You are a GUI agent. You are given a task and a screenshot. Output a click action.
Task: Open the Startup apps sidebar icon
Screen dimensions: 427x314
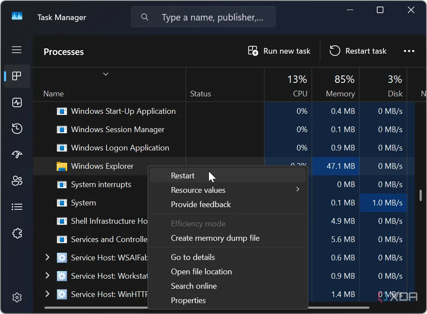[x=17, y=154]
